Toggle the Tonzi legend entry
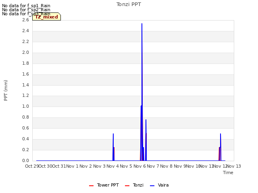258x193 pixels. (x=134, y=185)
